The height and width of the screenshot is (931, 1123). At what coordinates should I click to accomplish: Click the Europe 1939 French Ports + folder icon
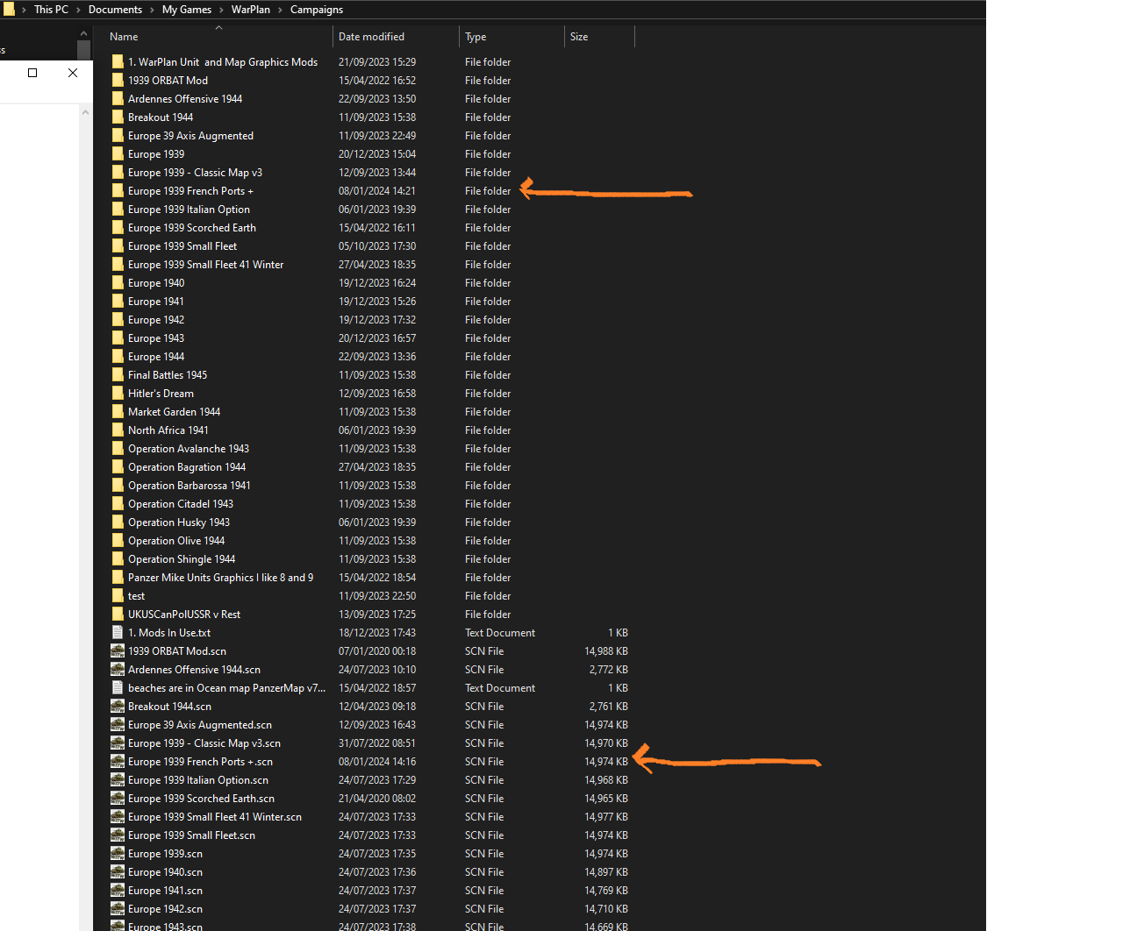click(118, 190)
